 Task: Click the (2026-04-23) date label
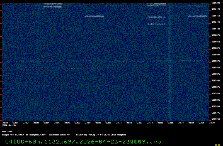coord(9,125)
